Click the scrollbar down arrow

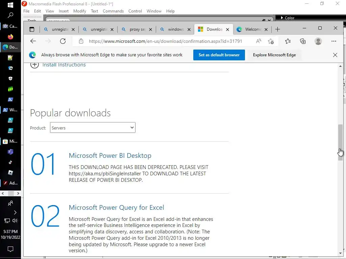pos(340,253)
